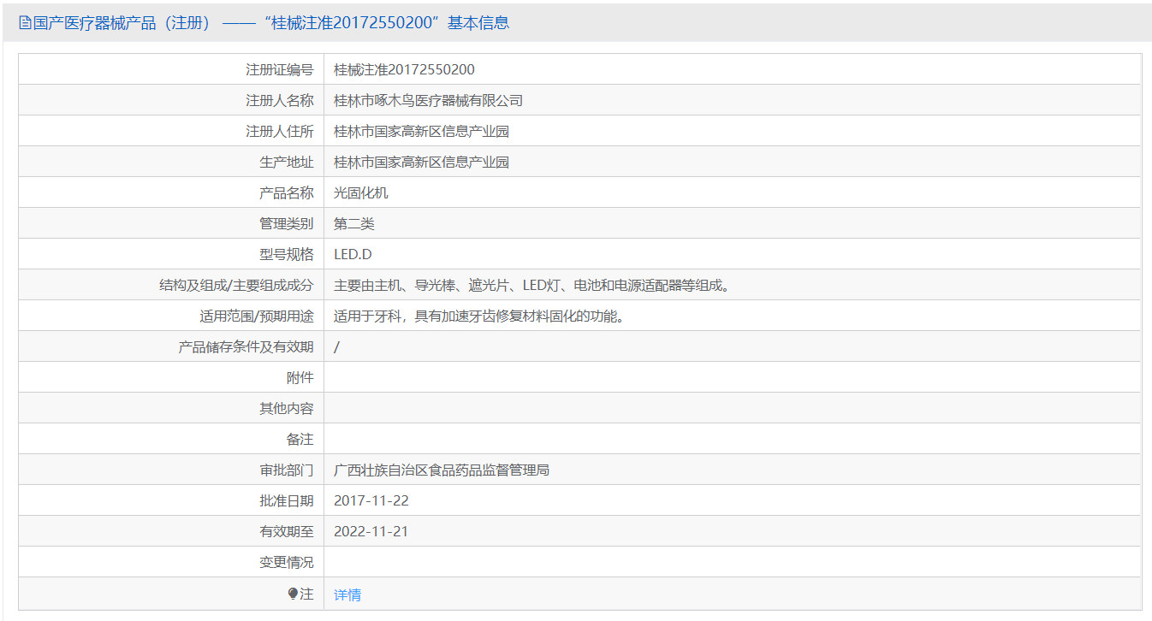The width and height of the screenshot is (1152, 621).
Task: Click the 注册人名称 label
Action: [x=280, y=100]
